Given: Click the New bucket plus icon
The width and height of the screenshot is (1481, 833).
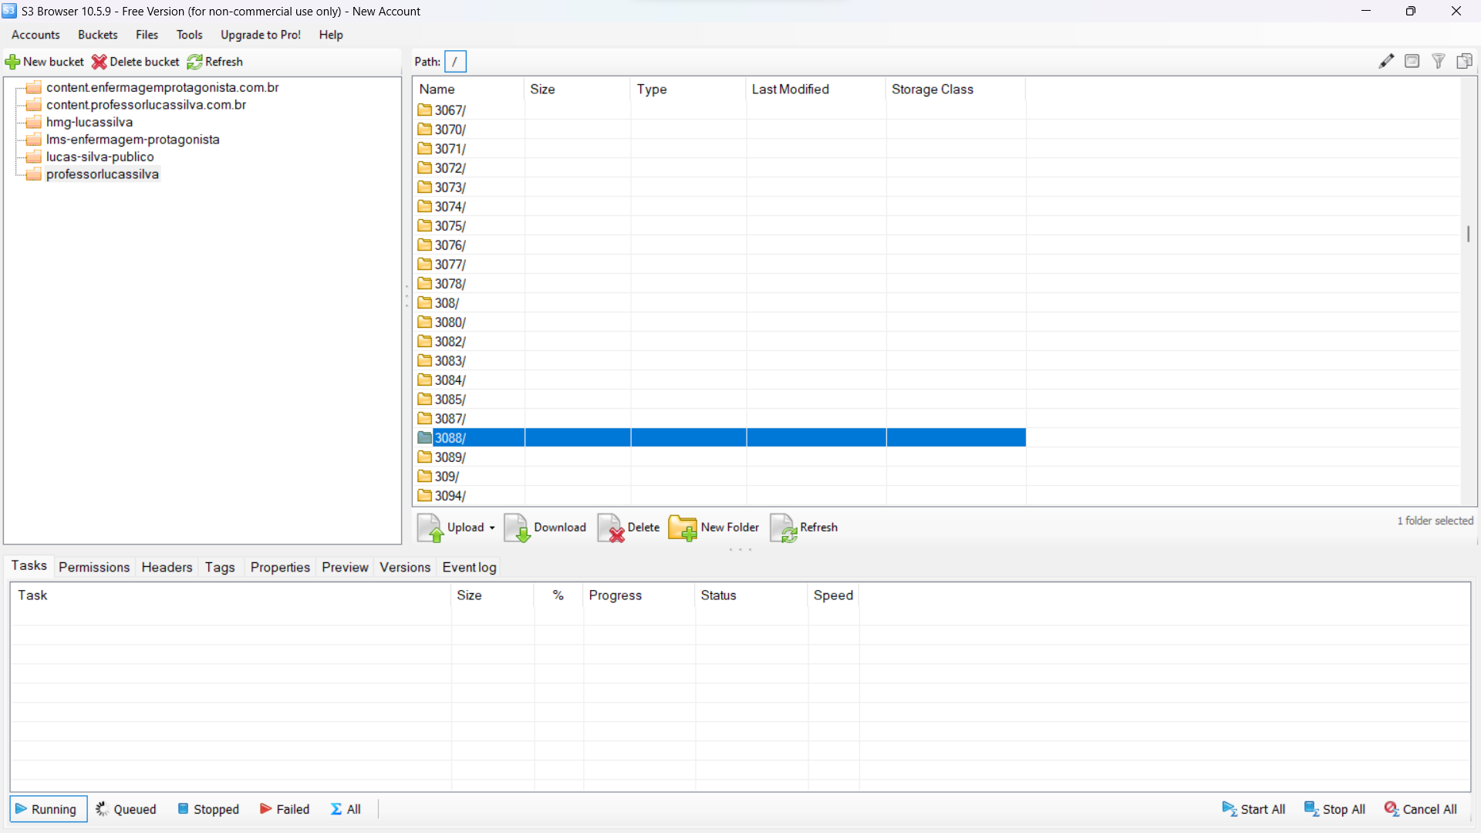Looking at the screenshot, I should 12,62.
